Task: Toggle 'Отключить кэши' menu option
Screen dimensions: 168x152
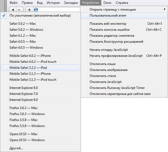Action: (102, 64)
